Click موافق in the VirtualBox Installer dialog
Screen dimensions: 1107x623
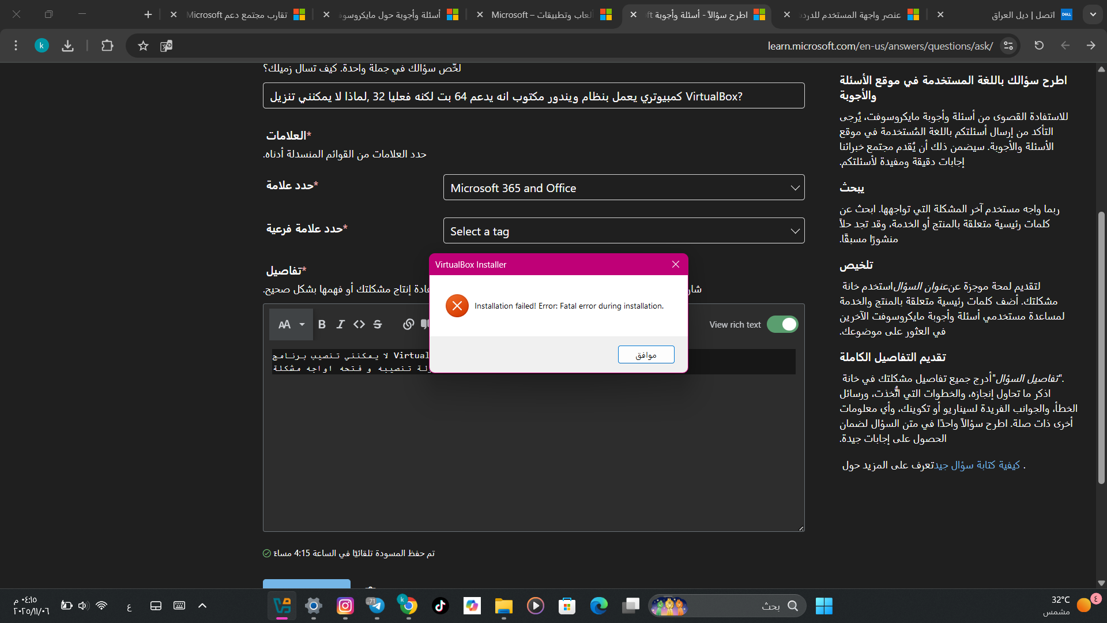646,355
